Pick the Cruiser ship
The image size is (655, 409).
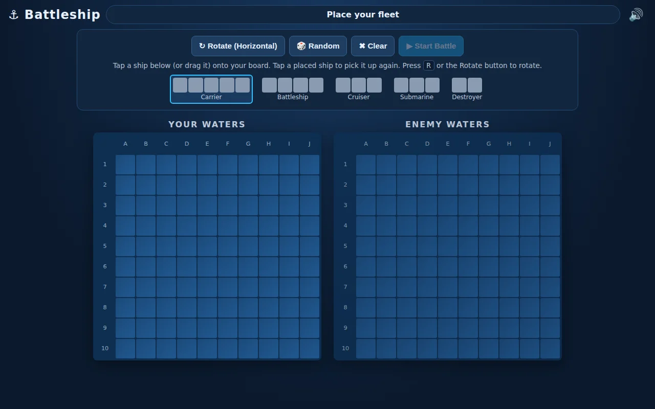point(359,89)
